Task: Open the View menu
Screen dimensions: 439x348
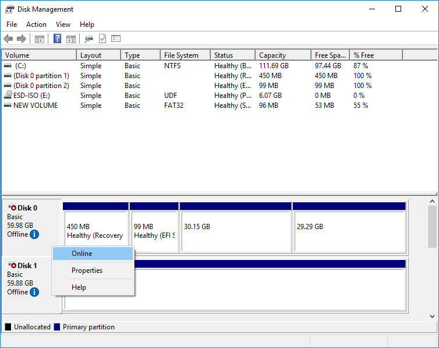Action: click(x=63, y=24)
